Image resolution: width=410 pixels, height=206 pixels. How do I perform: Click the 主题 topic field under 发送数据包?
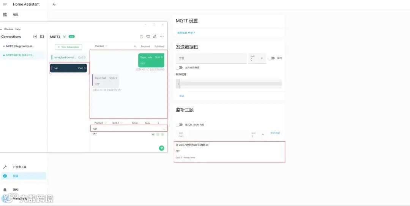tap(211, 58)
